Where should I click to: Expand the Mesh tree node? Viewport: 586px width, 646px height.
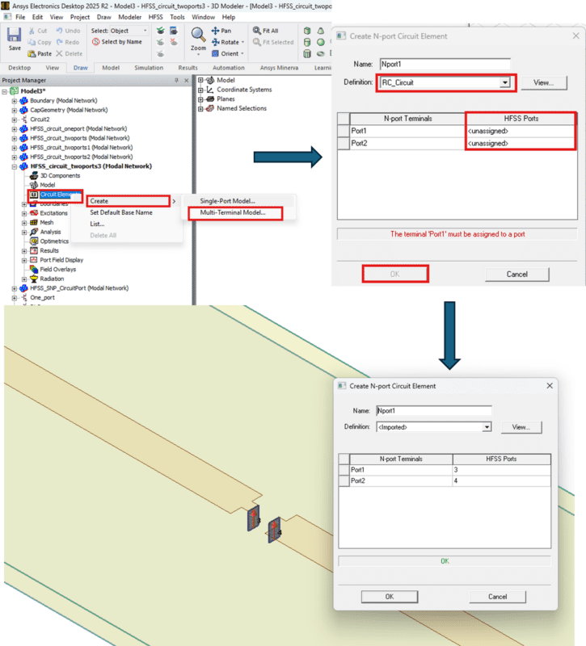tap(24, 223)
